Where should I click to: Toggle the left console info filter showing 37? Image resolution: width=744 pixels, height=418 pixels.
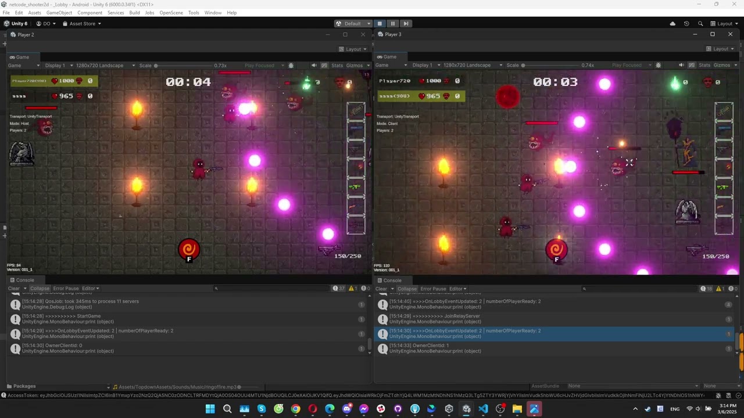click(x=338, y=289)
